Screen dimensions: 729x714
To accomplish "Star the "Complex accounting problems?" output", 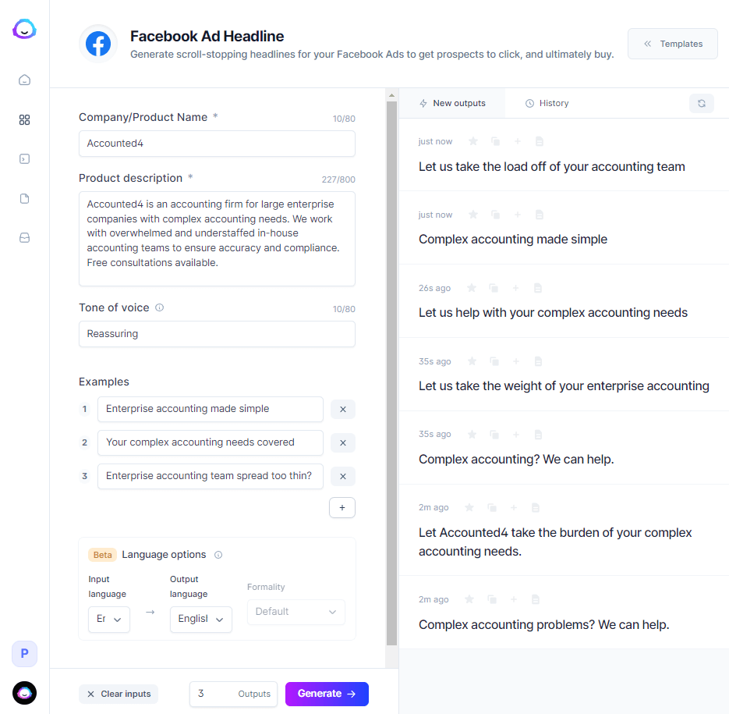I will click(x=469, y=599).
